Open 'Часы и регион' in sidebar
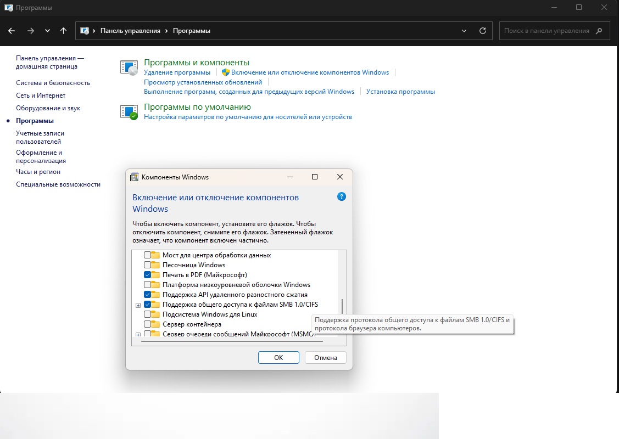 (x=38, y=172)
